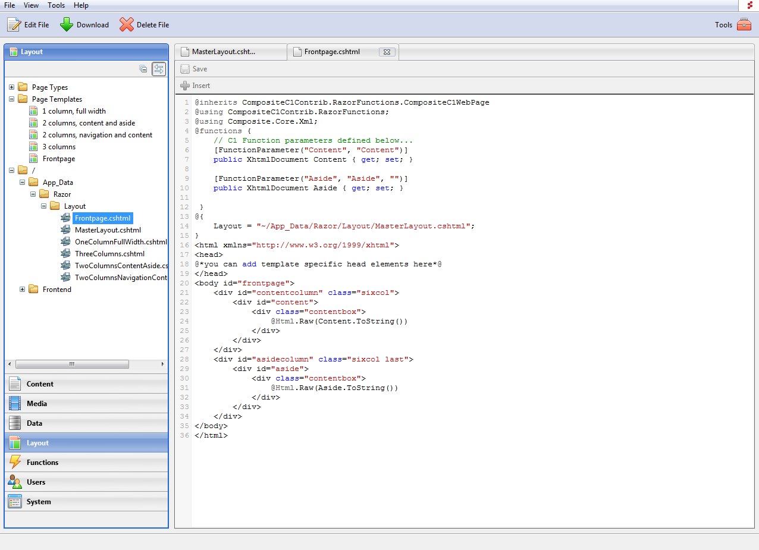The height and width of the screenshot is (550, 759).
Task: Toggle the tree synchronization arrows button
Action: click(159, 68)
